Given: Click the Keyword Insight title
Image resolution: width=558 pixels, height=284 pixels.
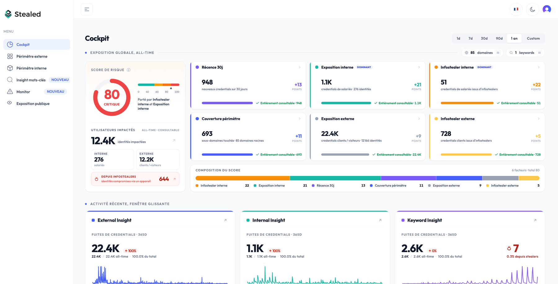Looking at the screenshot, I should [424, 220].
